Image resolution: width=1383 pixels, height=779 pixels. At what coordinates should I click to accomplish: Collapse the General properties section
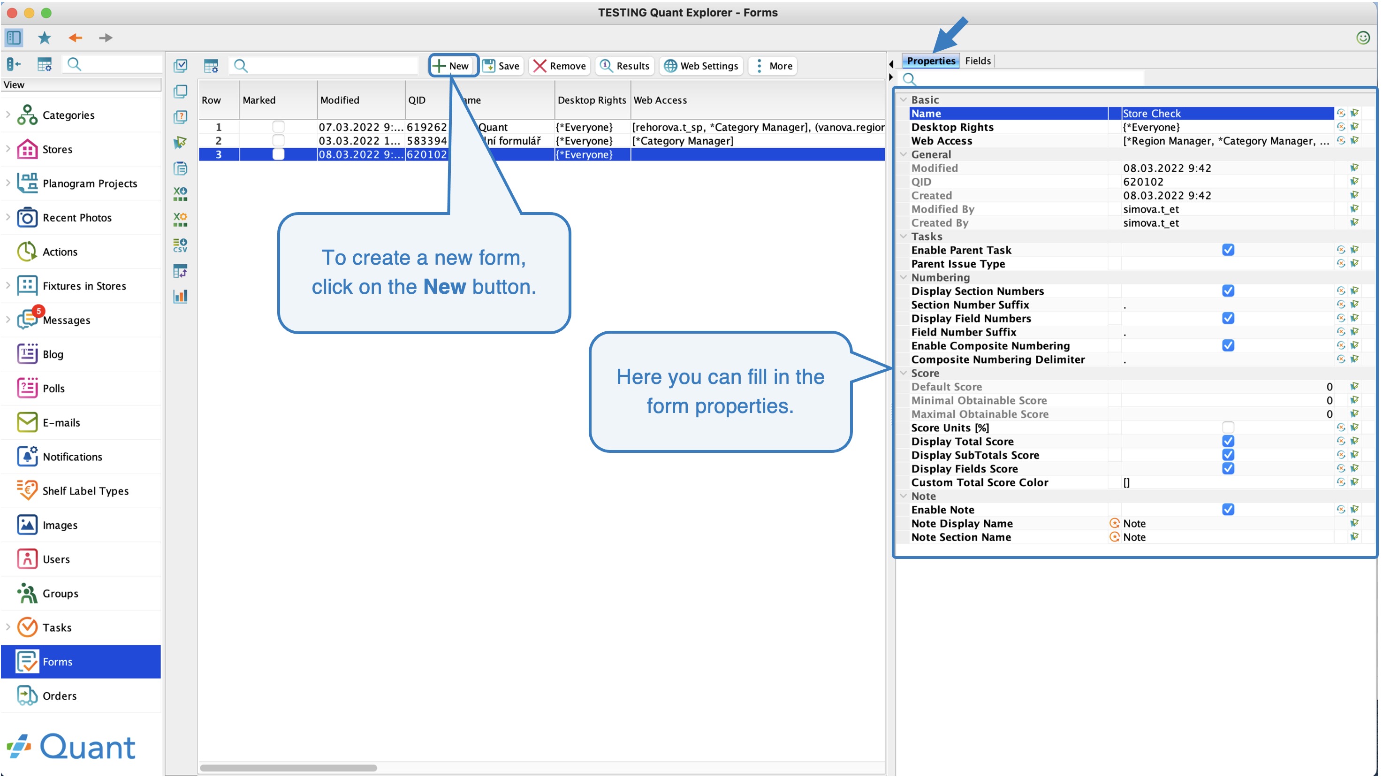tap(904, 154)
